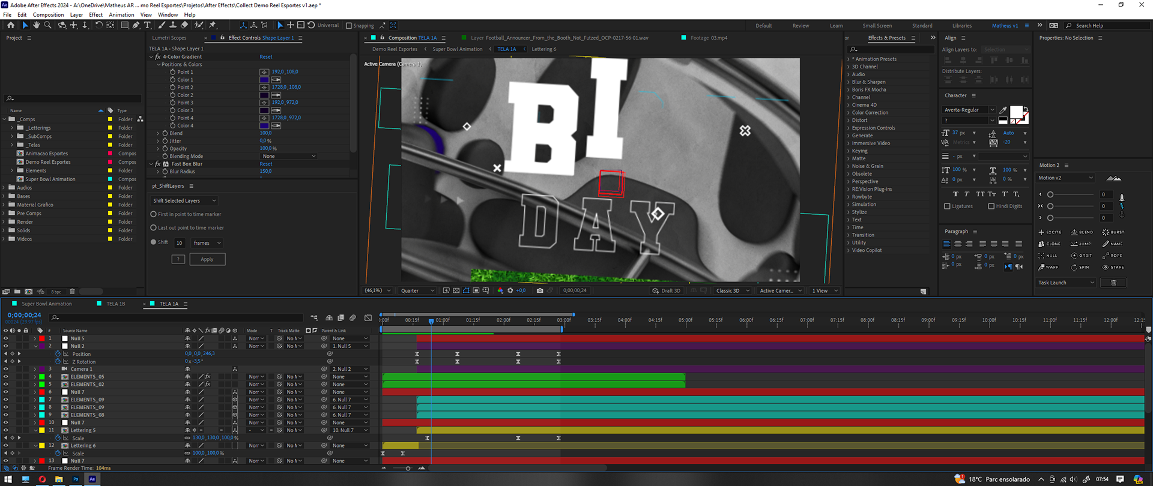Open the Effect menu

[96, 15]
